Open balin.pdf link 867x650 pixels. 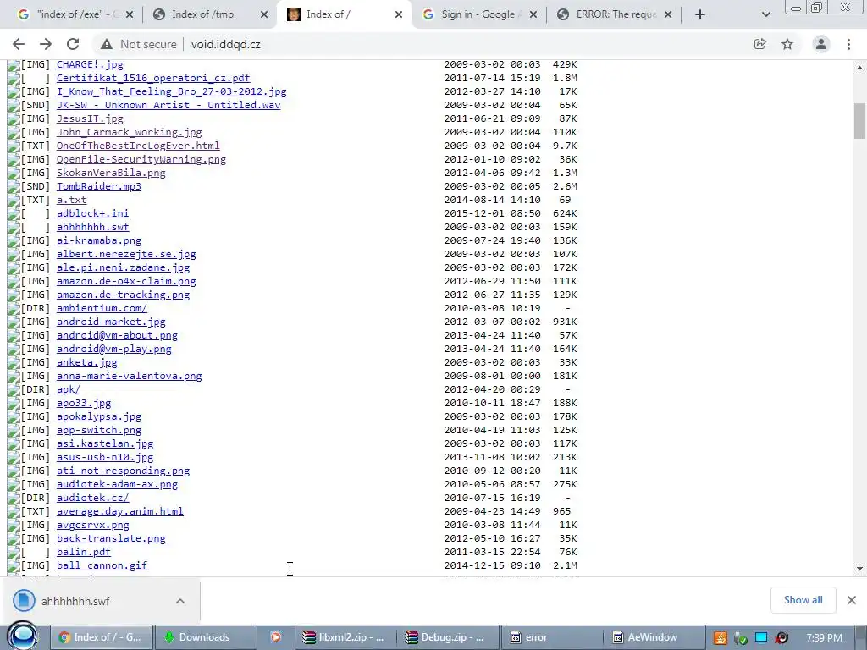pyautogui.click(x=84, y=552)
